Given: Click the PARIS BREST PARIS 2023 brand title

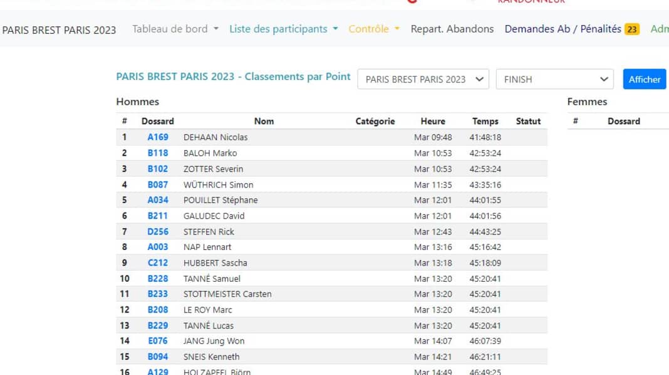Looking at the screenshot, I should (x=60, y=30).
